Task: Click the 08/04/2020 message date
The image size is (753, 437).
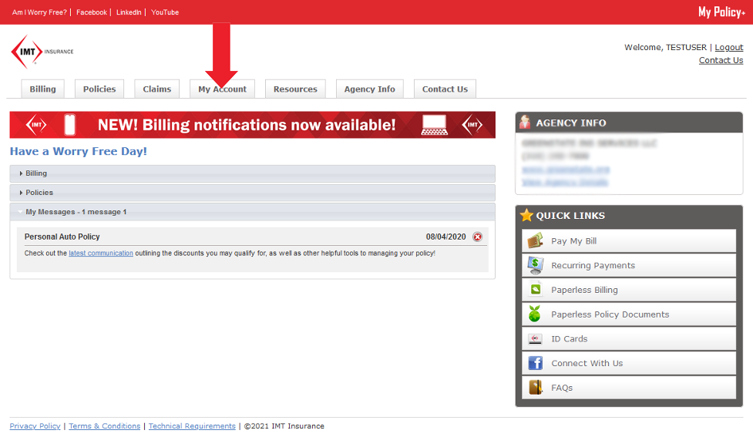Action: pos(445,237)
